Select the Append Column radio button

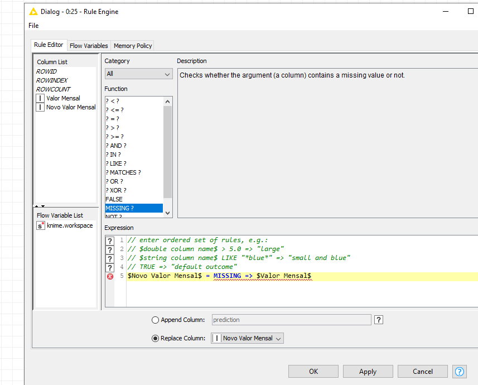point(156,320)
